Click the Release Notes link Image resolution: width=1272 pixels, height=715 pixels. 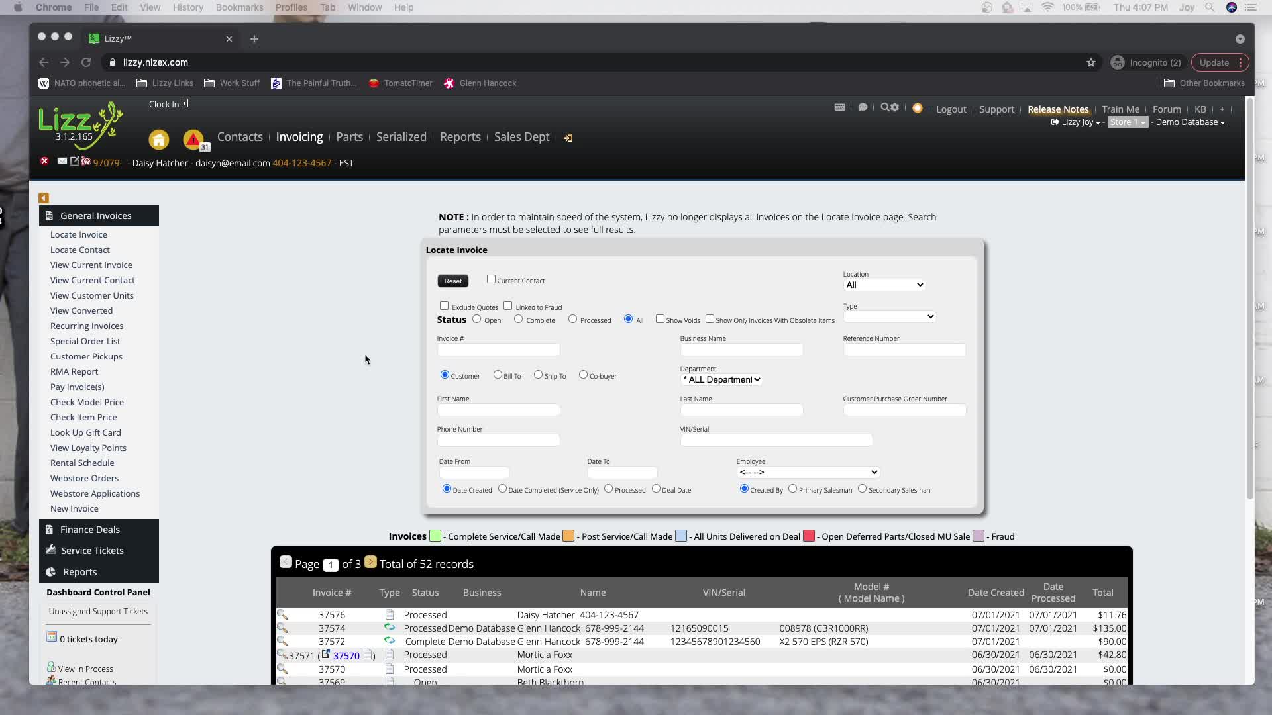pos(1058,109)
